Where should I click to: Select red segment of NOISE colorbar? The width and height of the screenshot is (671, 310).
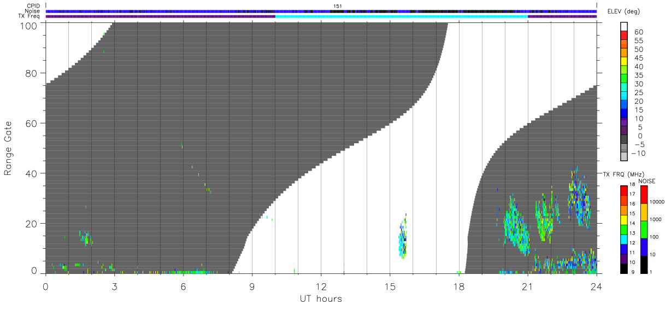[x=644, y=195]
